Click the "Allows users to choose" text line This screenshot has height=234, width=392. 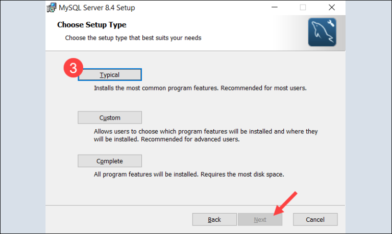click(206, 131)
